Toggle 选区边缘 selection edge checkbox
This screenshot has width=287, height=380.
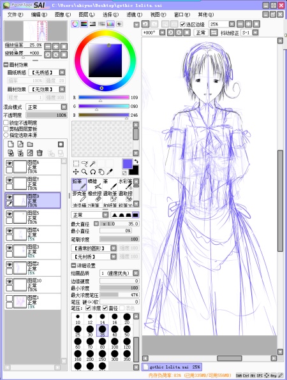coord(182,24)
